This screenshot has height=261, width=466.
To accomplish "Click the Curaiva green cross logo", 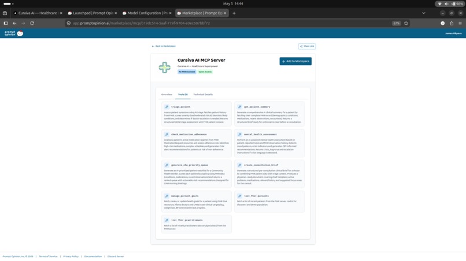I will point(165,67).
